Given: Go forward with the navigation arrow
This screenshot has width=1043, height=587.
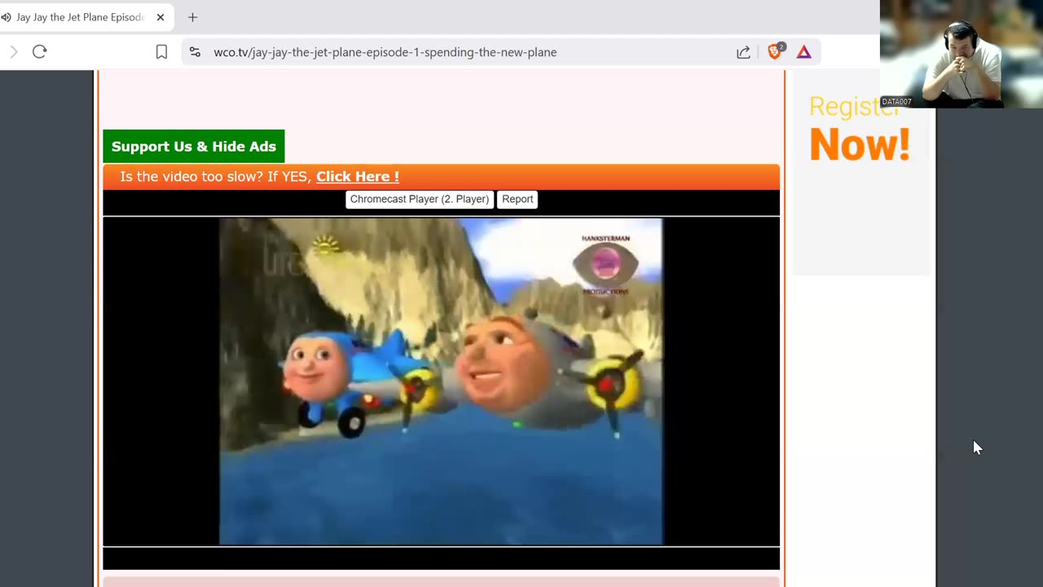Looking at the screenshot, I should tap(13, 52).
